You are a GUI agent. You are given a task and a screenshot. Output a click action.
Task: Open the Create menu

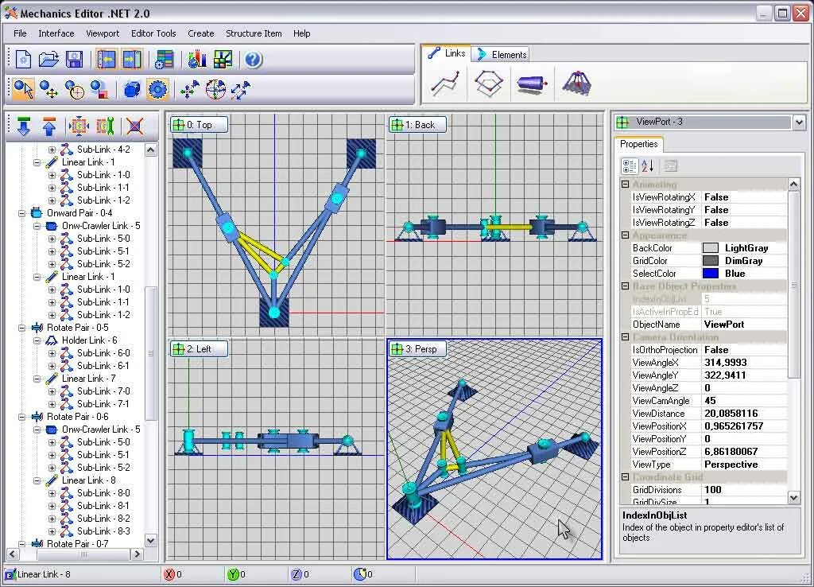201,33
